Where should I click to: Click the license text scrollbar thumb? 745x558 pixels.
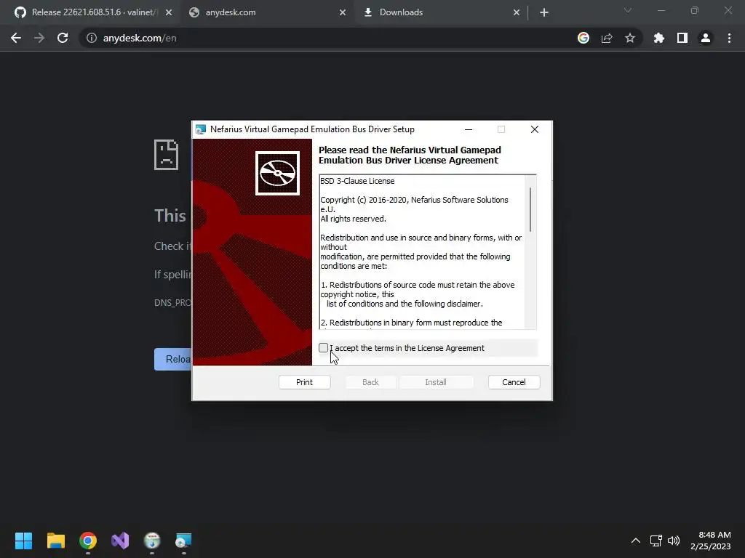click(530, 209)
